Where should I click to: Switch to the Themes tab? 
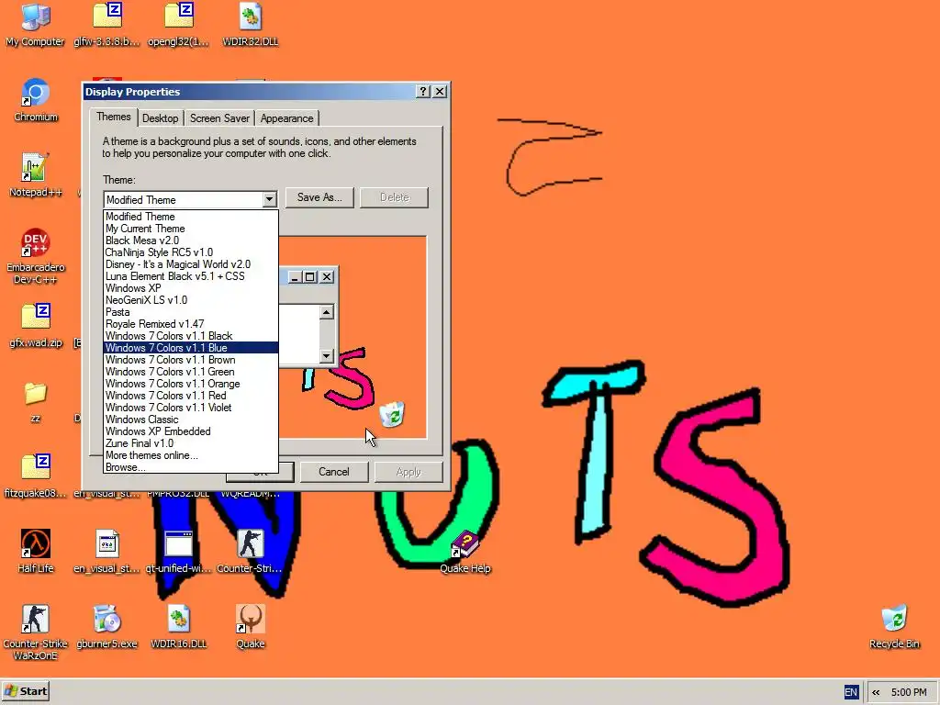(x=113, y=117)
